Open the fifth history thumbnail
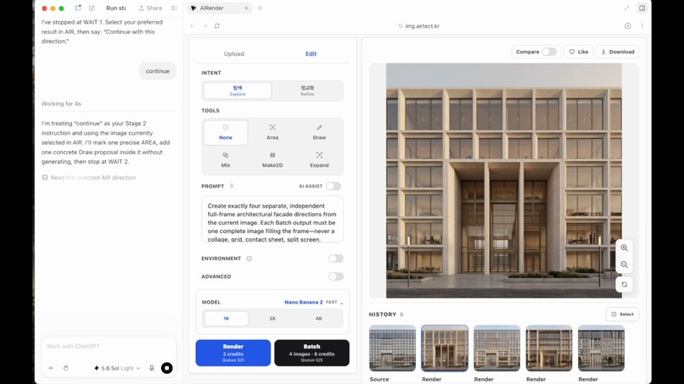 [x=601, y=348]
